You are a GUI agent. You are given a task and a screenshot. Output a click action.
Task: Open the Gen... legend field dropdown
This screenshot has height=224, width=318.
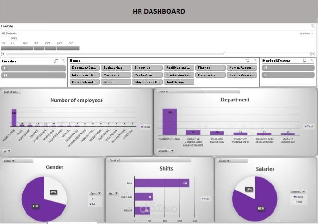(95, 193)
